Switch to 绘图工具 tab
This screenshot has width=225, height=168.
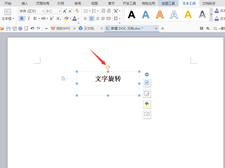pos(168,3)
